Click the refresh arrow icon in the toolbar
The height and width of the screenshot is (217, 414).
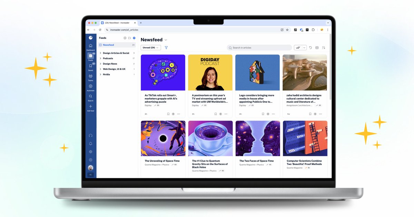[310, 48]
